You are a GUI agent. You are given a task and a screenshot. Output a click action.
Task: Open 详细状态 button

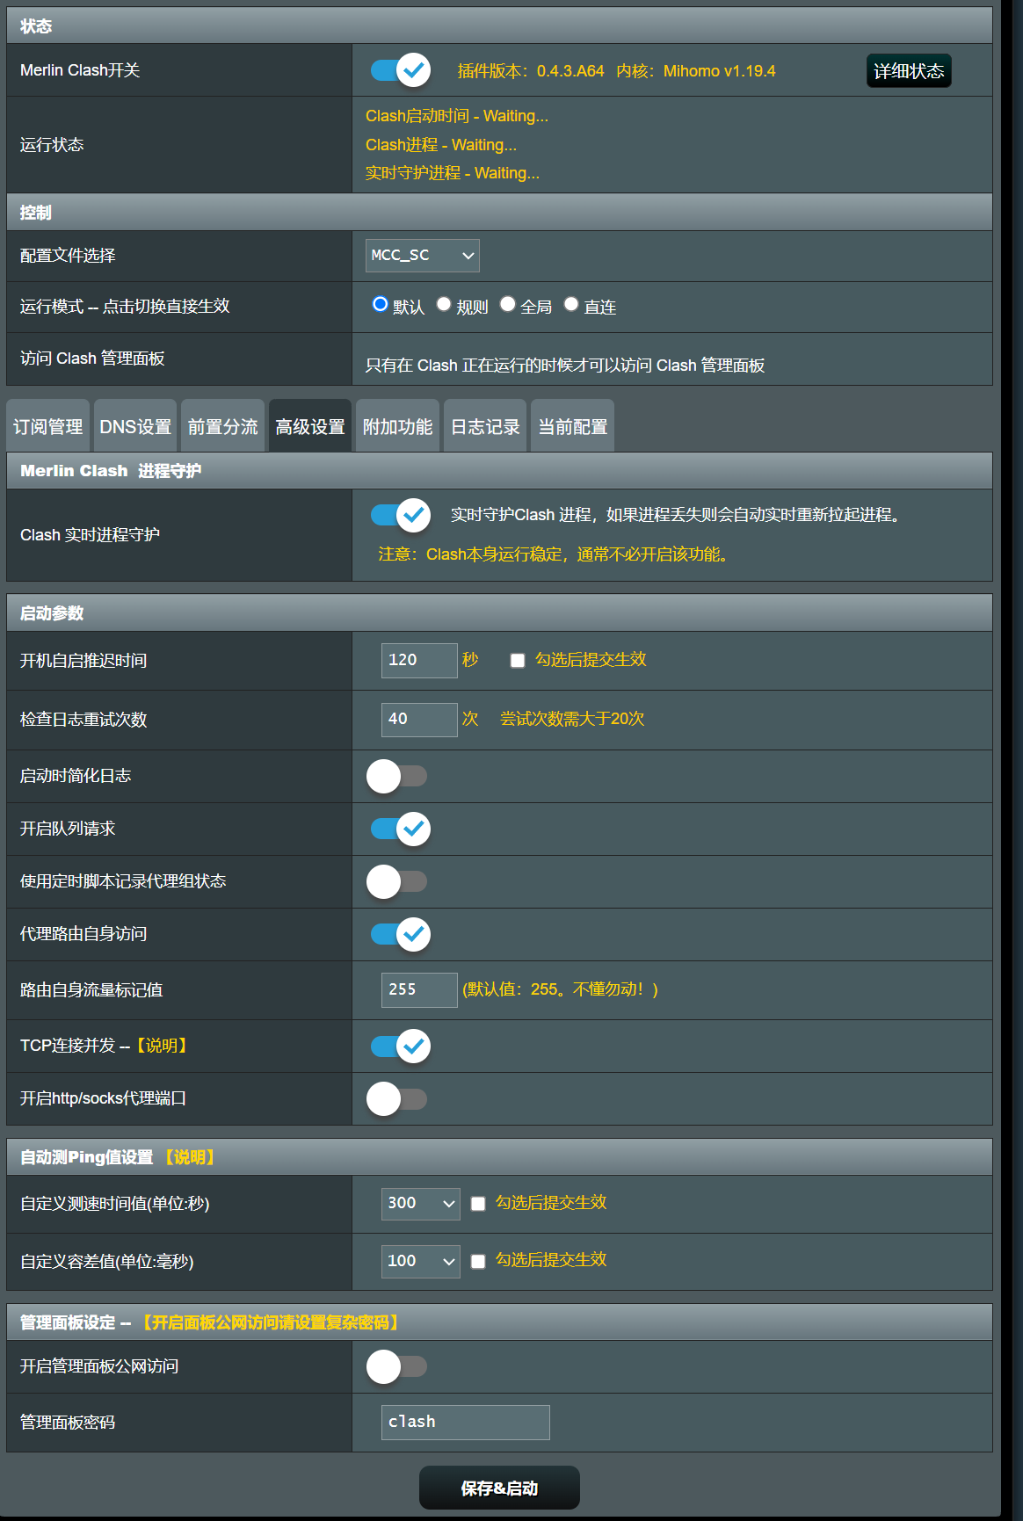(x=909, y=71)
